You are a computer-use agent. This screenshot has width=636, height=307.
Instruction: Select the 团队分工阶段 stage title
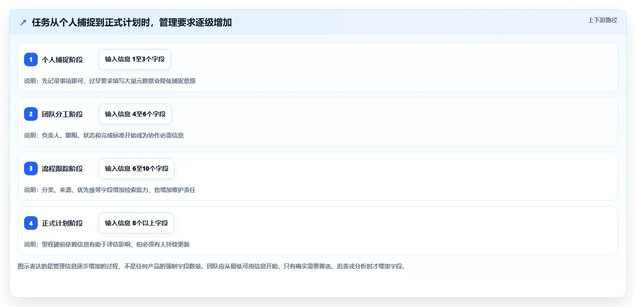click(62, 114)
